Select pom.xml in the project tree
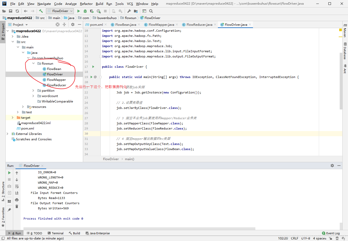The width and height of the screenshot is (348, 241). (x=28, y=128)
